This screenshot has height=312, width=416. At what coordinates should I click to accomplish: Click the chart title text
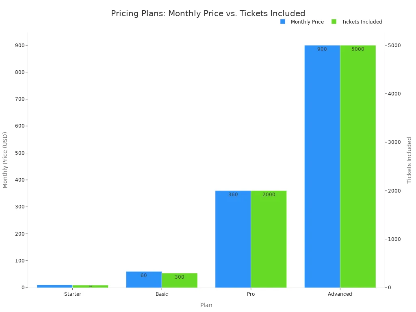[x=208, y=13]
